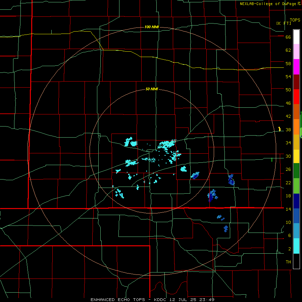
Task: Click the legend value 30
Action: [x=288, y=156]
